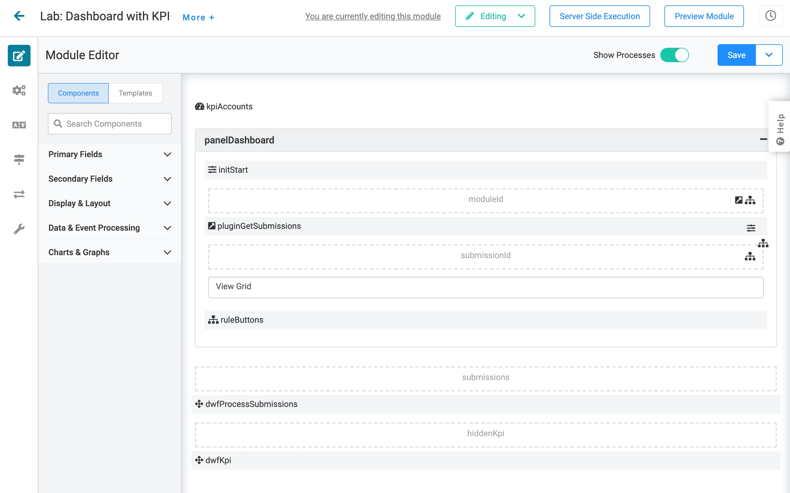The height and width of the screenshot is (493, 790).
Task: Click the Help question mark icon
Action: pos(780,141)
